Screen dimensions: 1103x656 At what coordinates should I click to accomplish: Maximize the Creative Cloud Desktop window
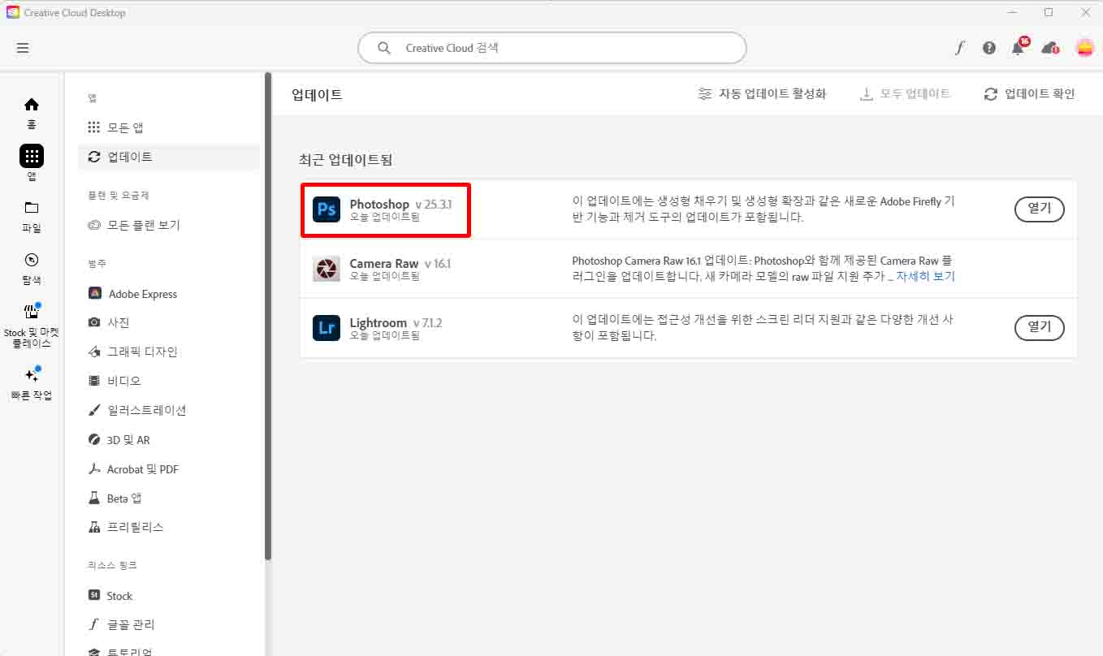[x=1049, y=12]
